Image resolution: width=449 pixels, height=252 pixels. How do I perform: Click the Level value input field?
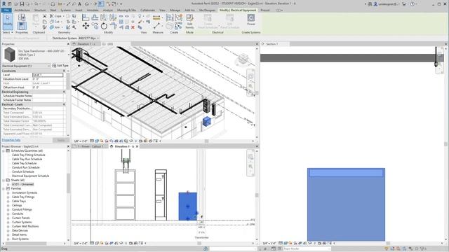click(48, 75)
